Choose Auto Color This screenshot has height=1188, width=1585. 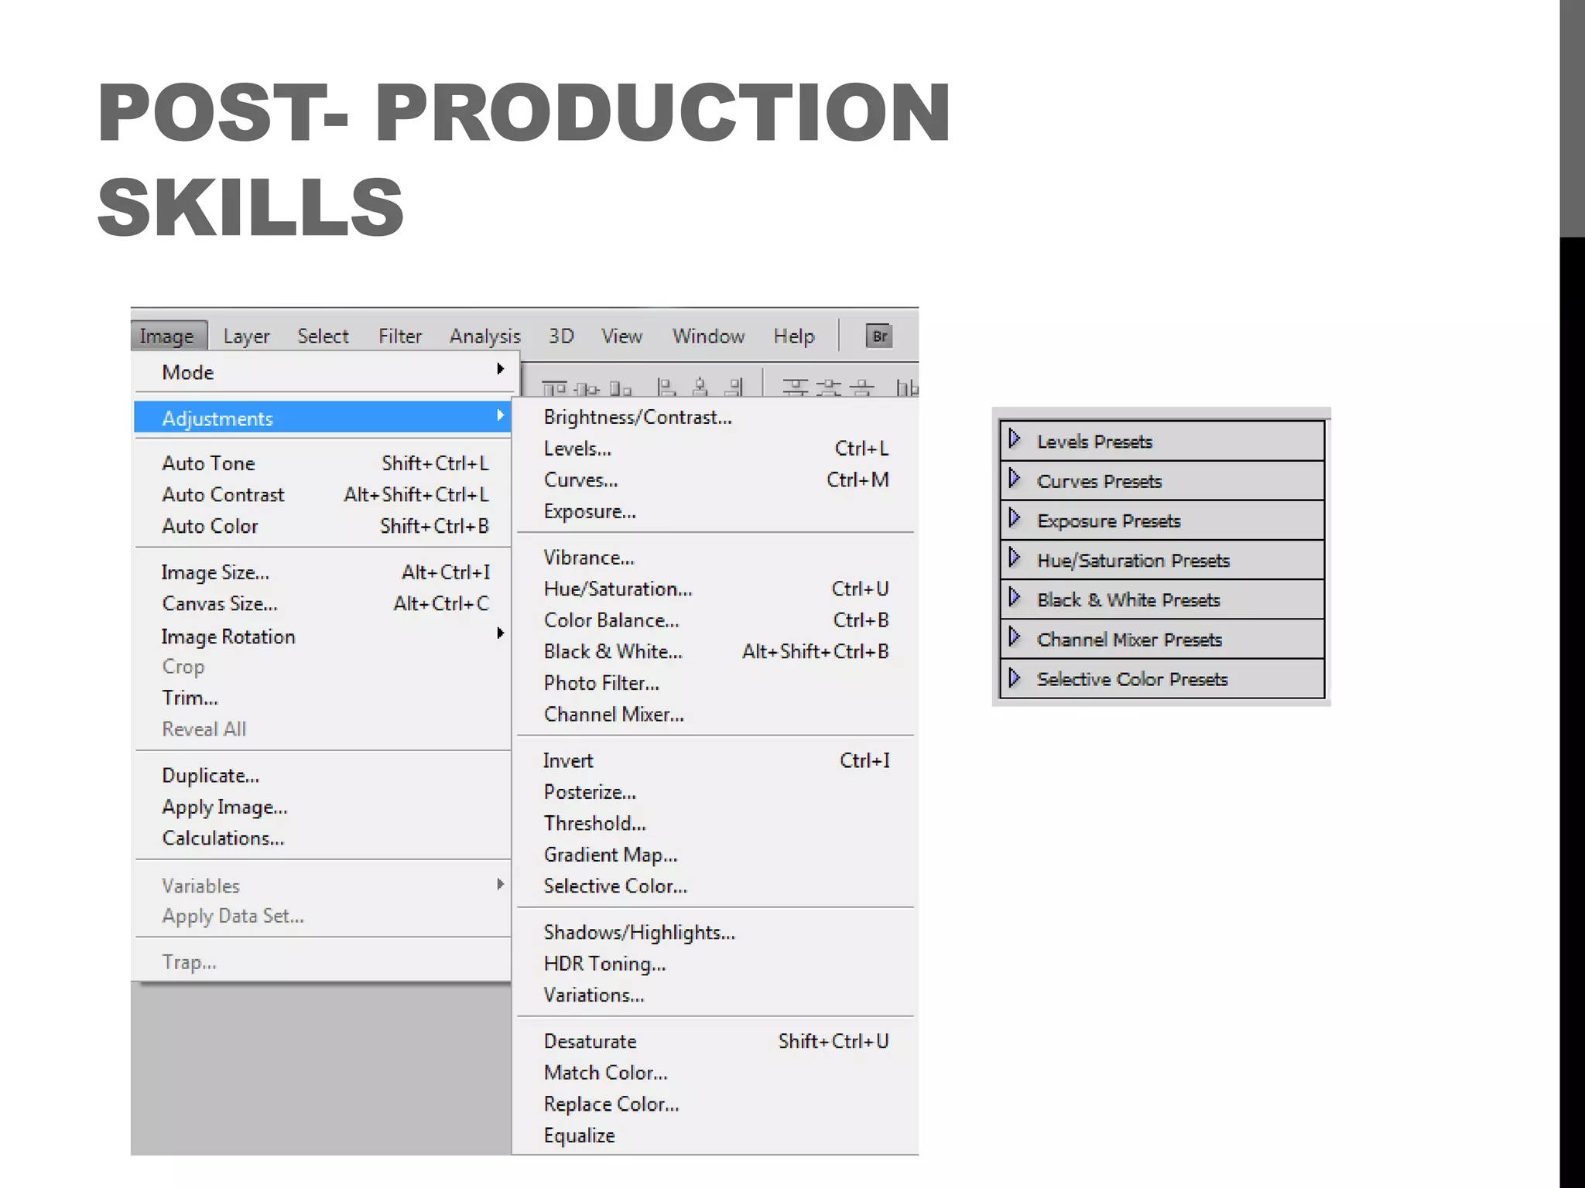[323, 526]
